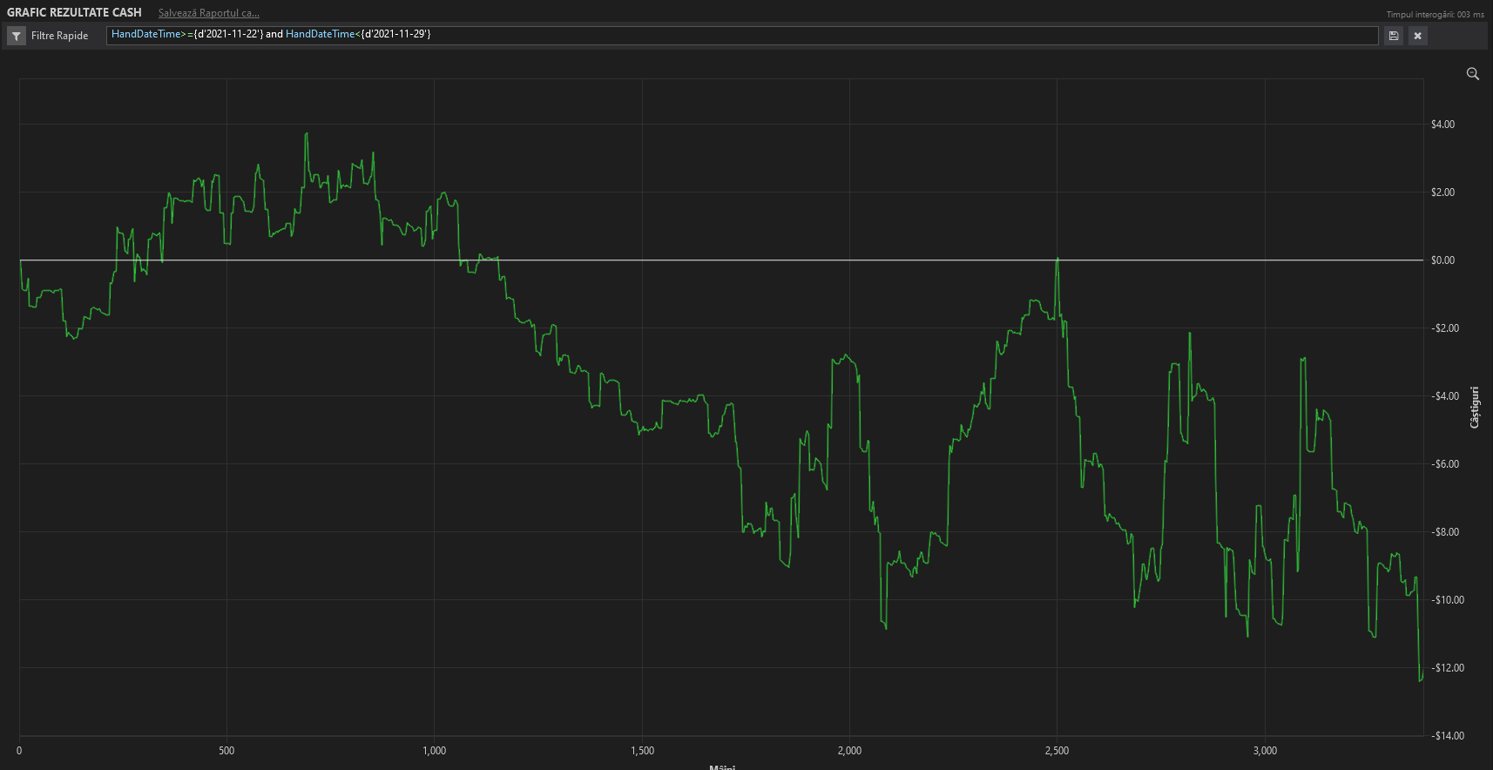Click the Filtre Rapide label

(x=60, y=36)
